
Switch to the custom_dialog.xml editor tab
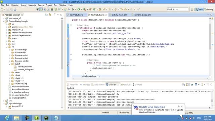(142, 15)
